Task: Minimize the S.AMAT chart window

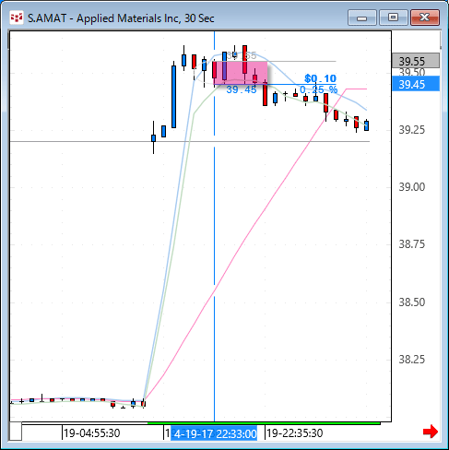Action: click(362, 18)
